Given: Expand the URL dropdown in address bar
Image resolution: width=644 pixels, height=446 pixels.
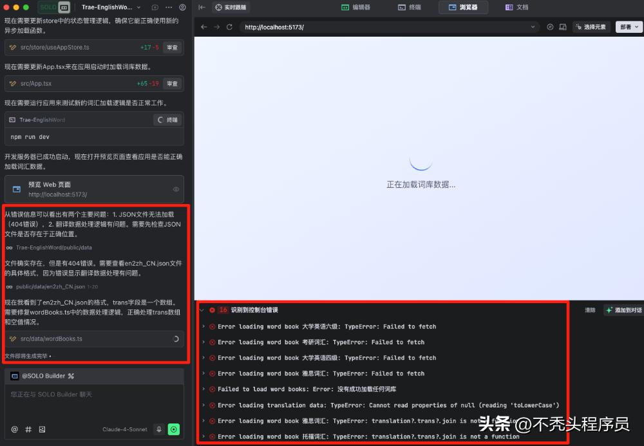Looking at the screenshot, I should point(534,26).
